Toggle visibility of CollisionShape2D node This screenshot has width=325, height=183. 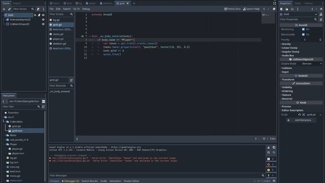(43, 24)
